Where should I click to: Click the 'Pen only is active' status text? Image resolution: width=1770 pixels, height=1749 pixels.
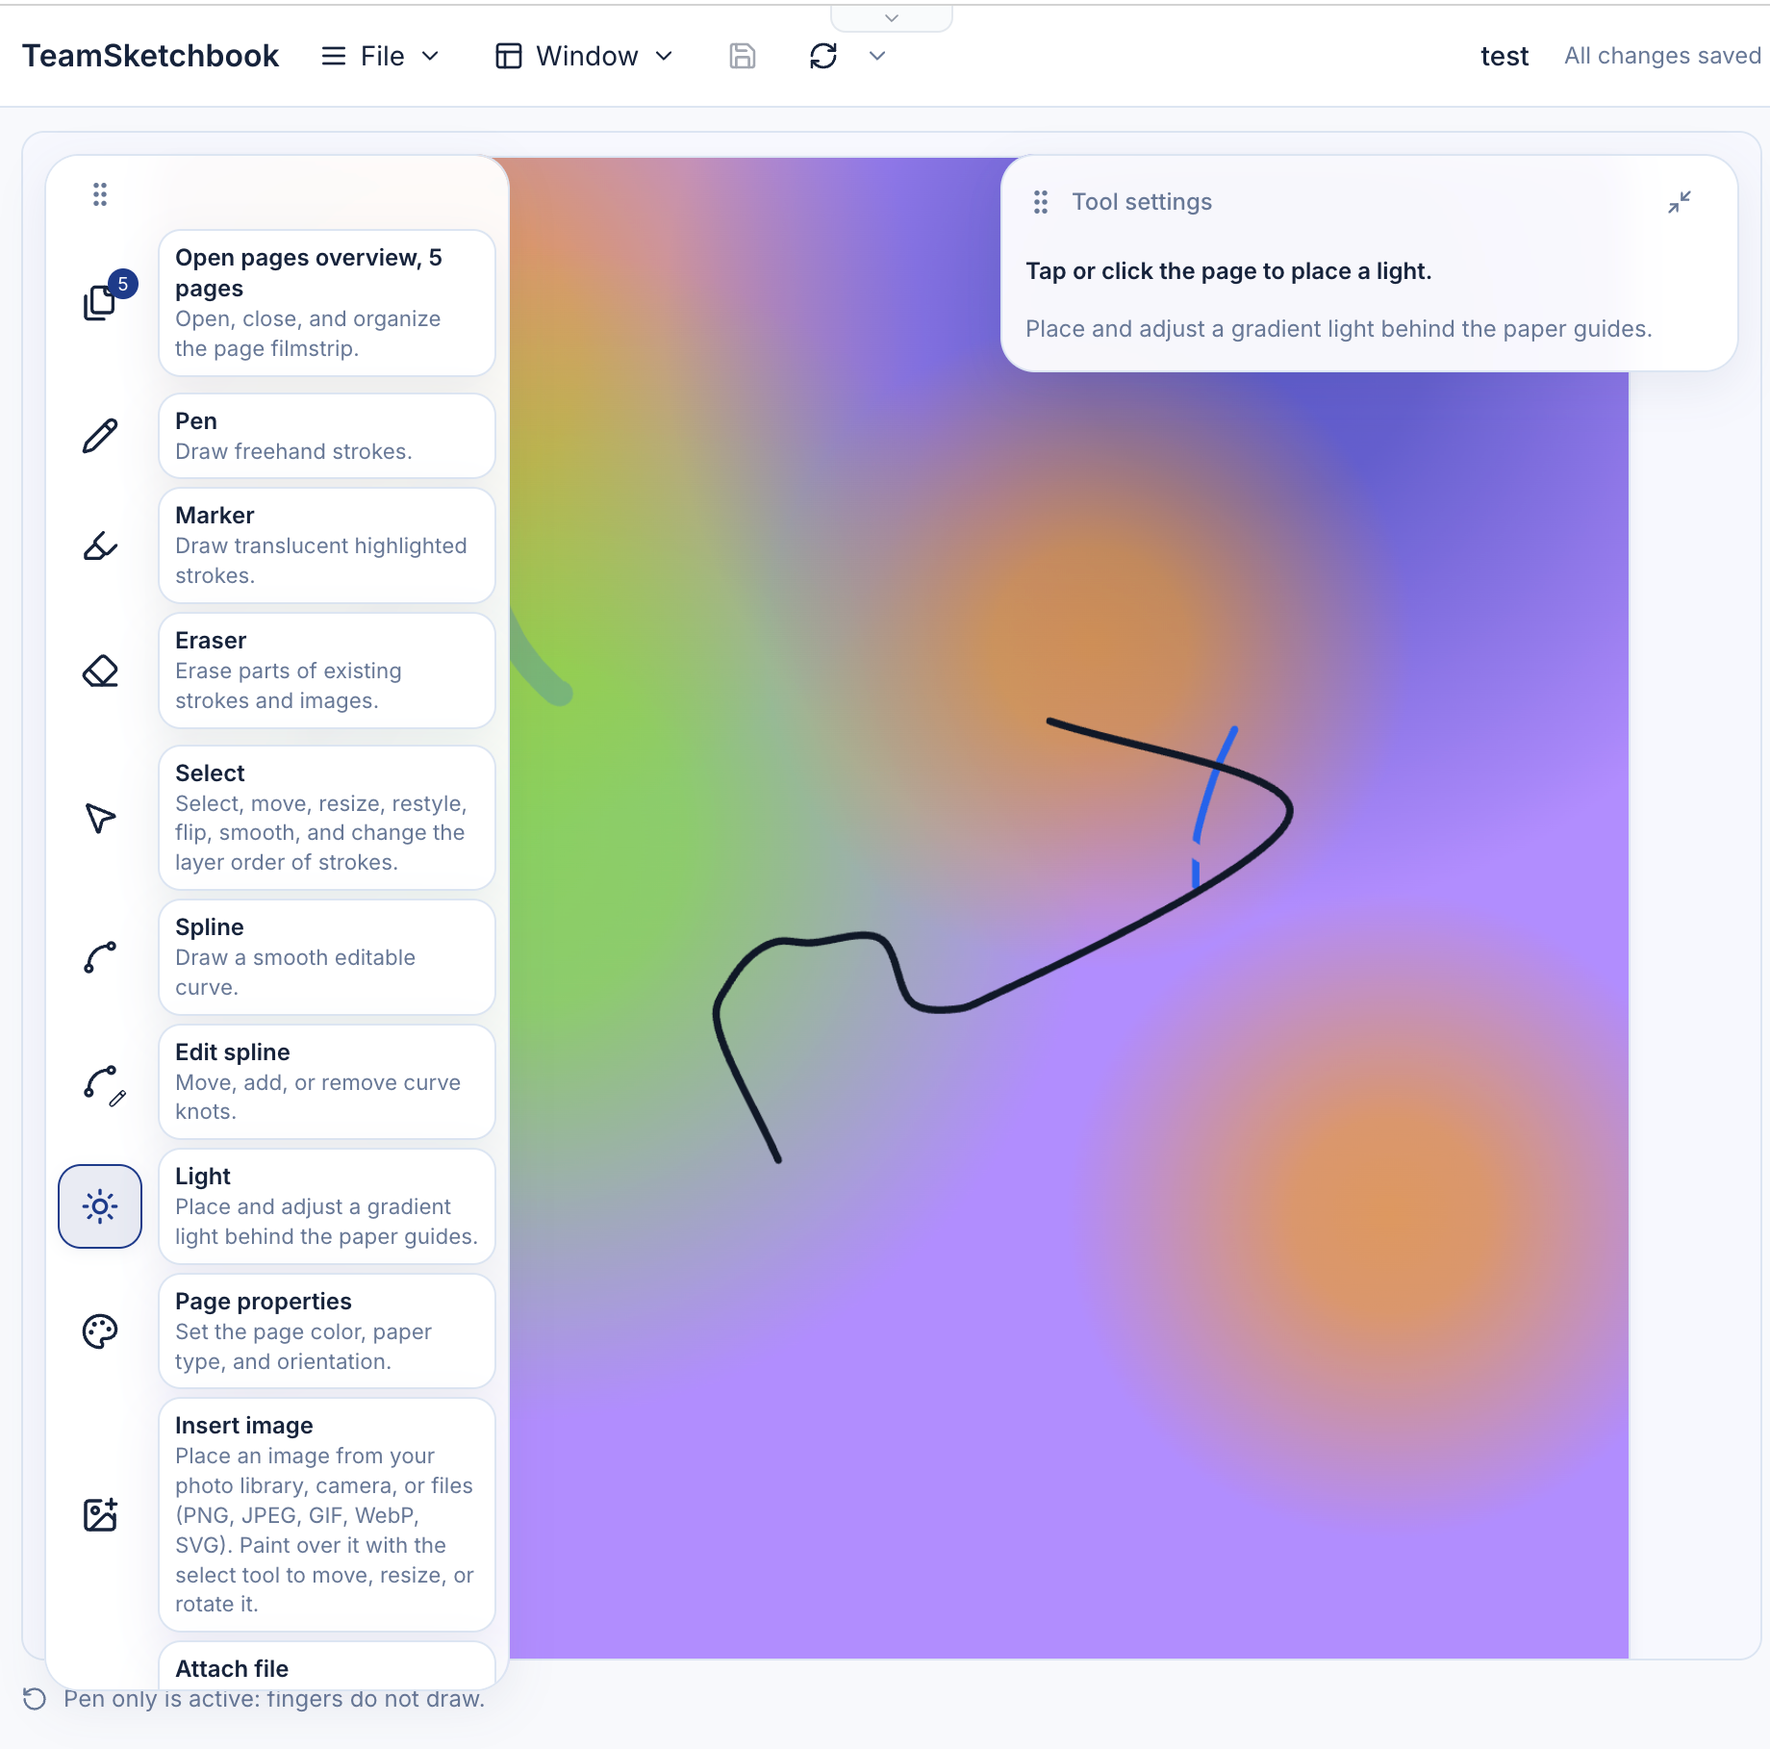[274, 1699]
